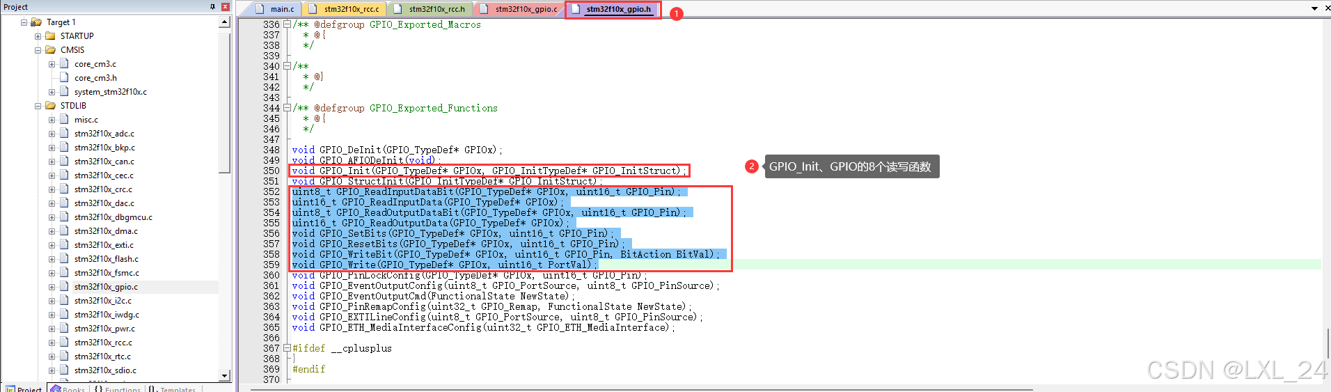This screenshot has width=1331, height=392.
Task: Collapse the comment fold at line 340
Action: tap(287, 66)
